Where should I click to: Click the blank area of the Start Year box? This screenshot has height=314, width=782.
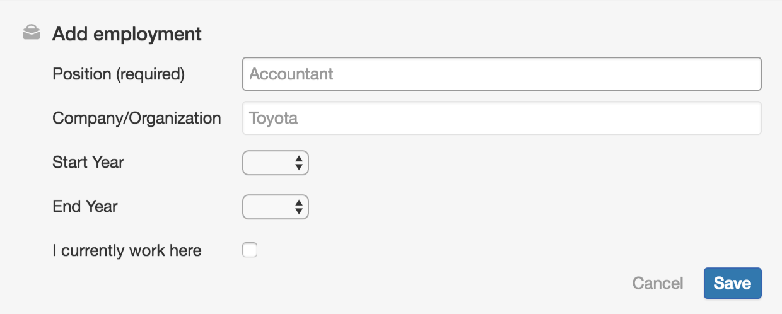point(268,162)
